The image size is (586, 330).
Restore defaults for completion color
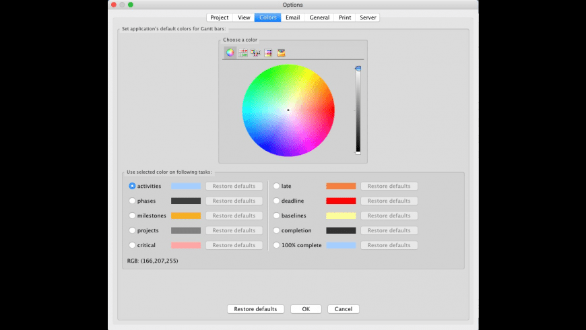[389, 230]
